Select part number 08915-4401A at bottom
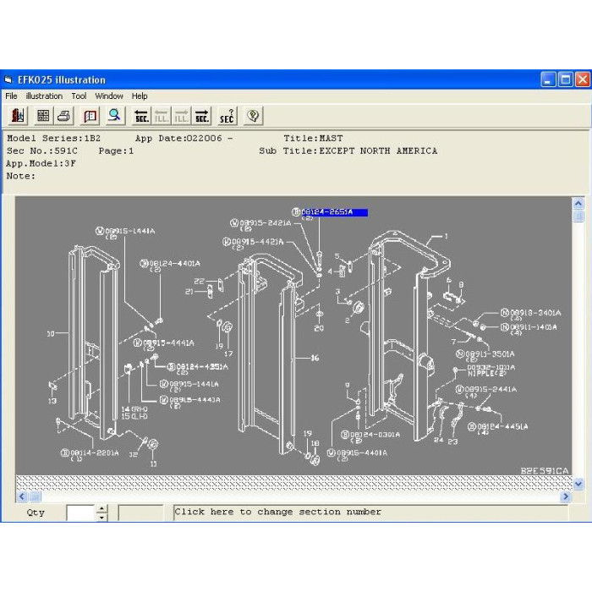Viewport: 592px width, 592px height. 362,452
